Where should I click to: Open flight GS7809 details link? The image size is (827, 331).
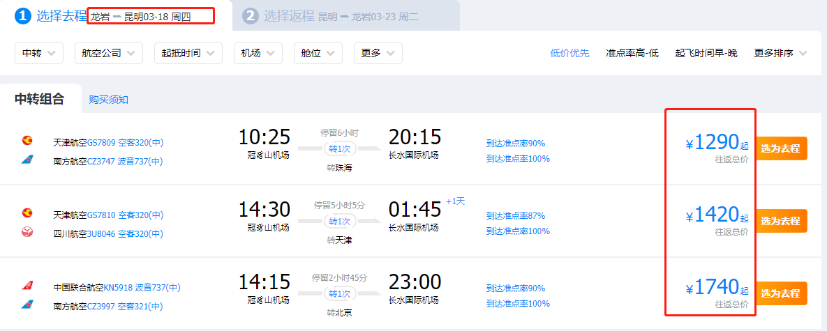click(125, 143)
